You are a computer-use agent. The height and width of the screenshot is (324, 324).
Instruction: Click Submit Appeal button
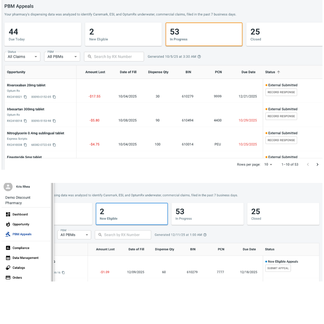[278, 268]
